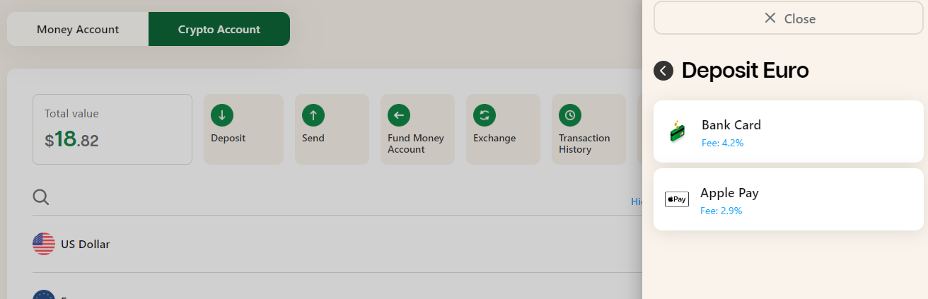Open Transaction History clock icon
This screenshot has height=299, width=928.
click(570, 115)
